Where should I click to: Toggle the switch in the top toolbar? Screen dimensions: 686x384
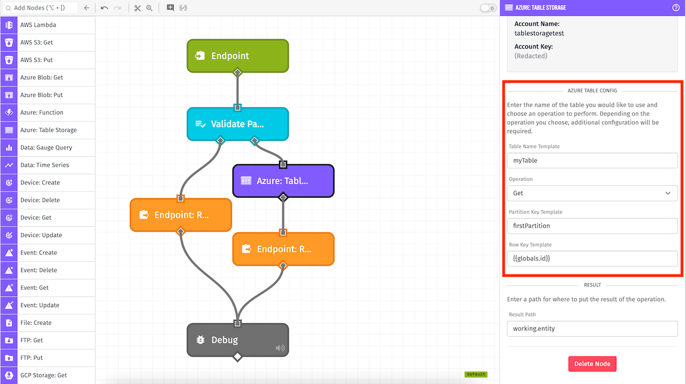[488, 8]
